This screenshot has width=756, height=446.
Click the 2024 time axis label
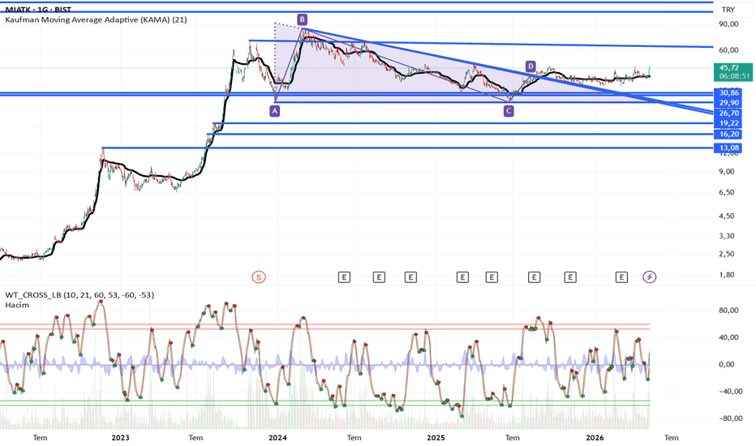[277, 438]
